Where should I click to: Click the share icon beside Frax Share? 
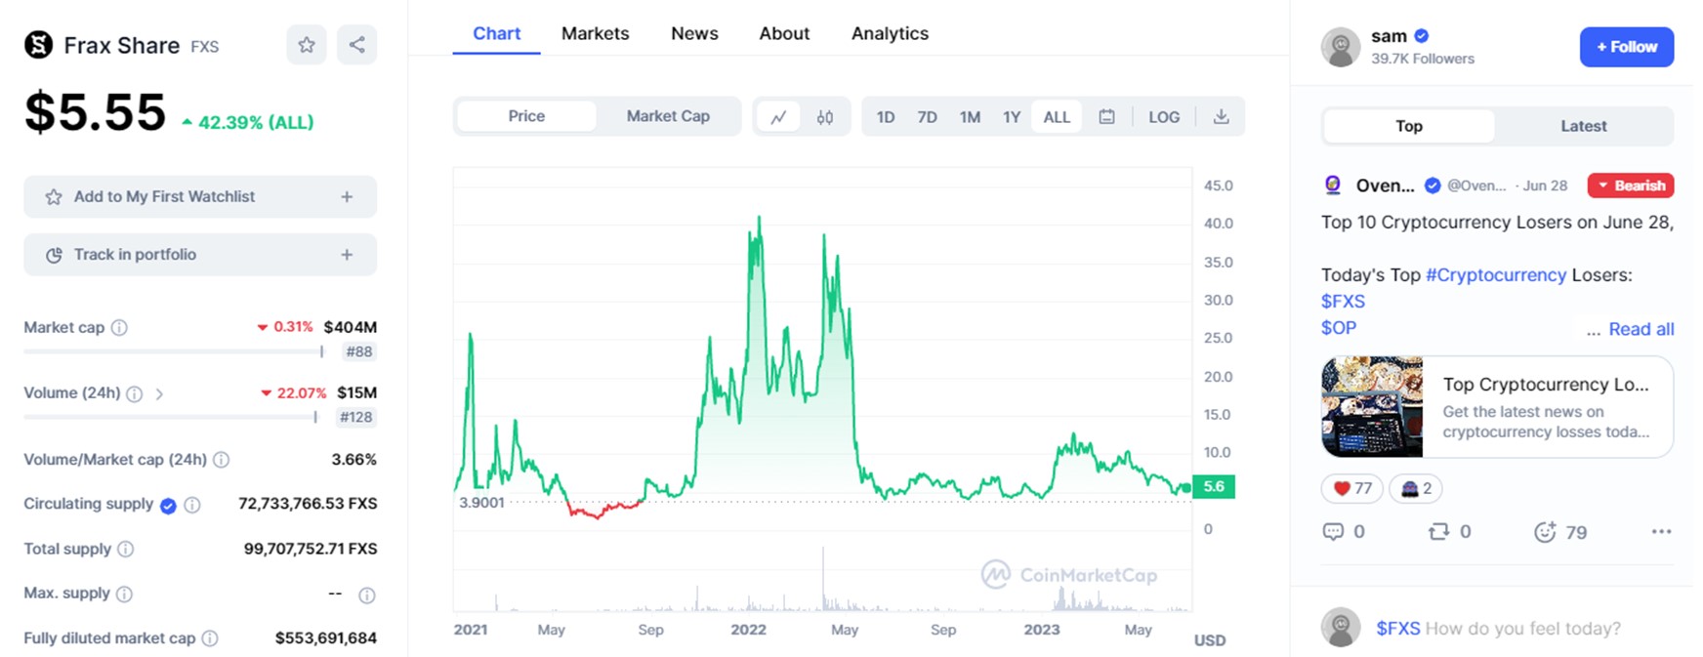click(357, 45)
